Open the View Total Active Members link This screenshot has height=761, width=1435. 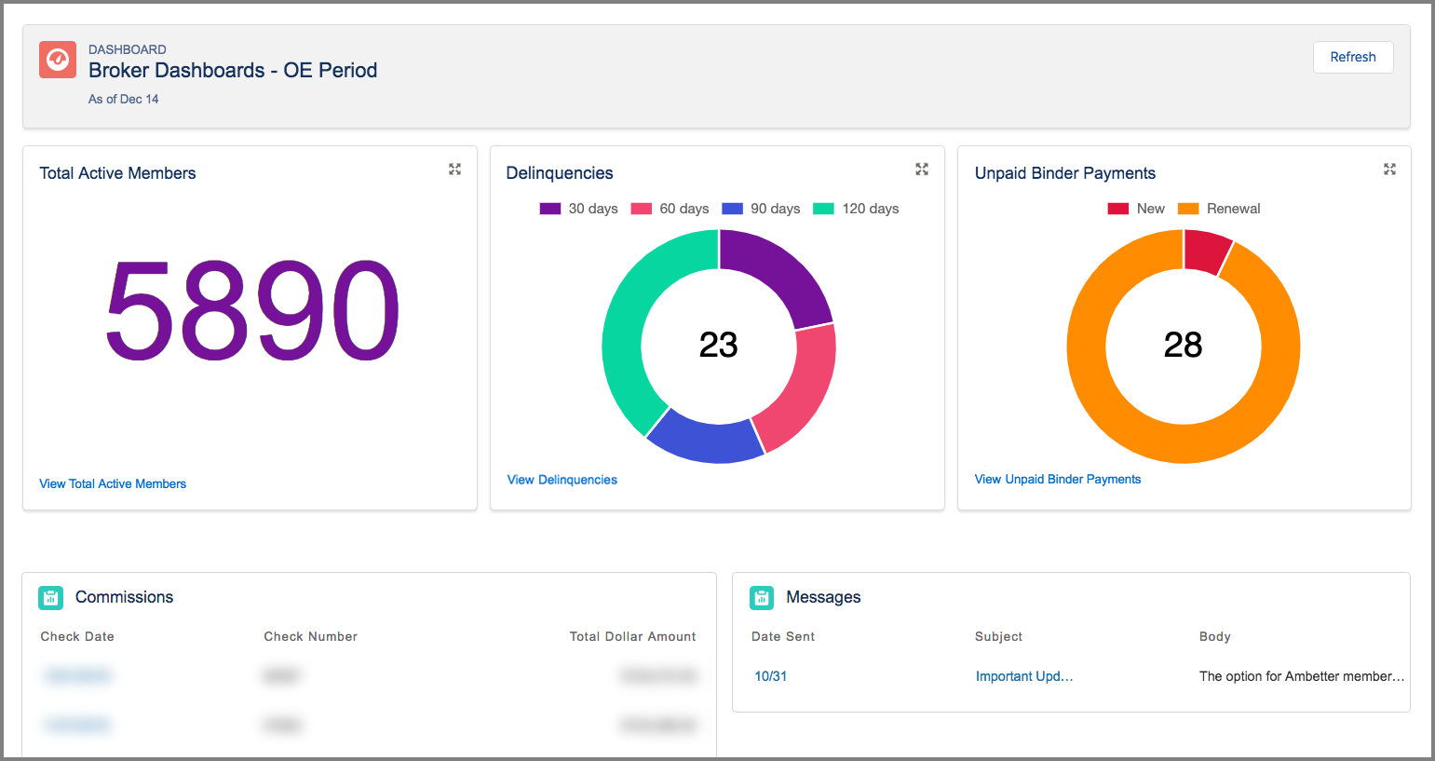tap(113, 483)
